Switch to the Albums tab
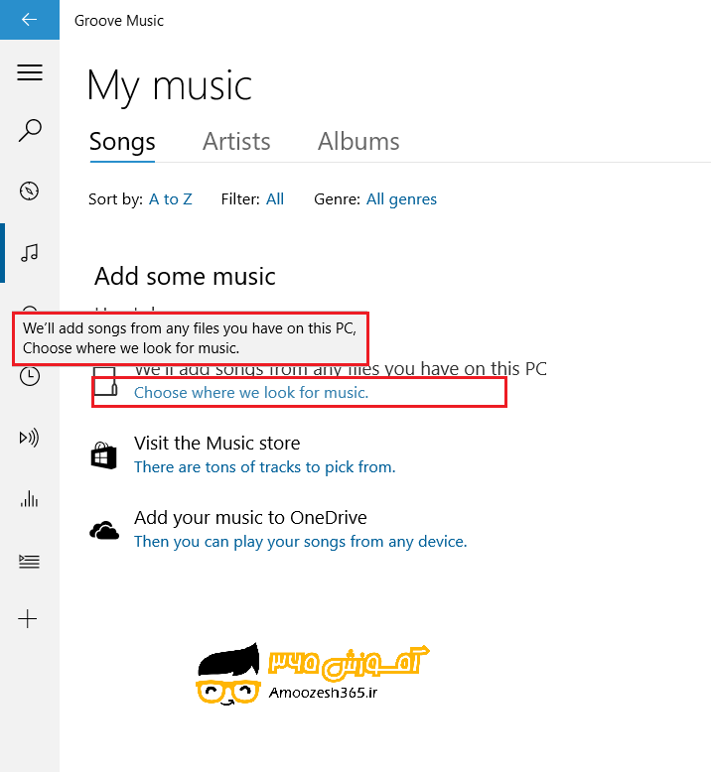711x772 pixels. pos(358,141)
